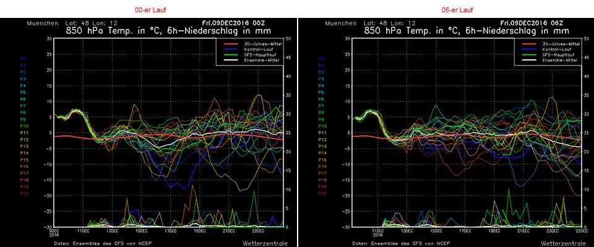Click the "06-er Lauf" heading

pos(445,10)
